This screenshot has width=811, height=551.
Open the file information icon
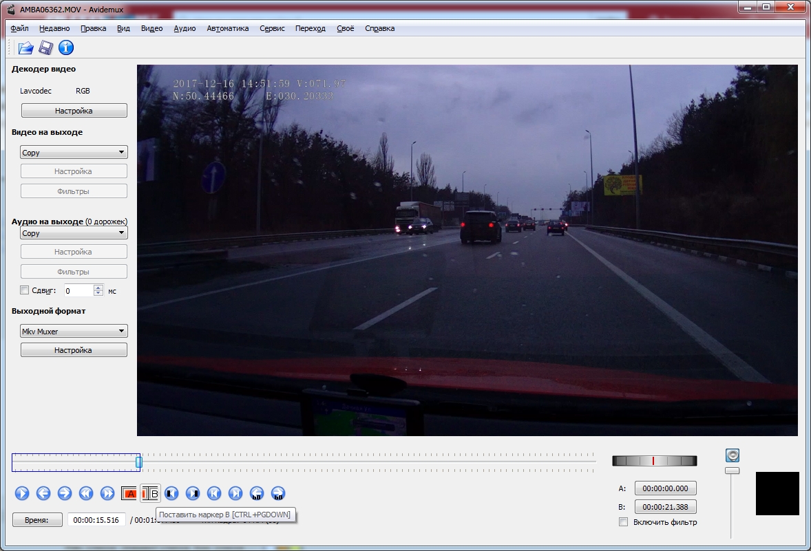pos(66,47)
